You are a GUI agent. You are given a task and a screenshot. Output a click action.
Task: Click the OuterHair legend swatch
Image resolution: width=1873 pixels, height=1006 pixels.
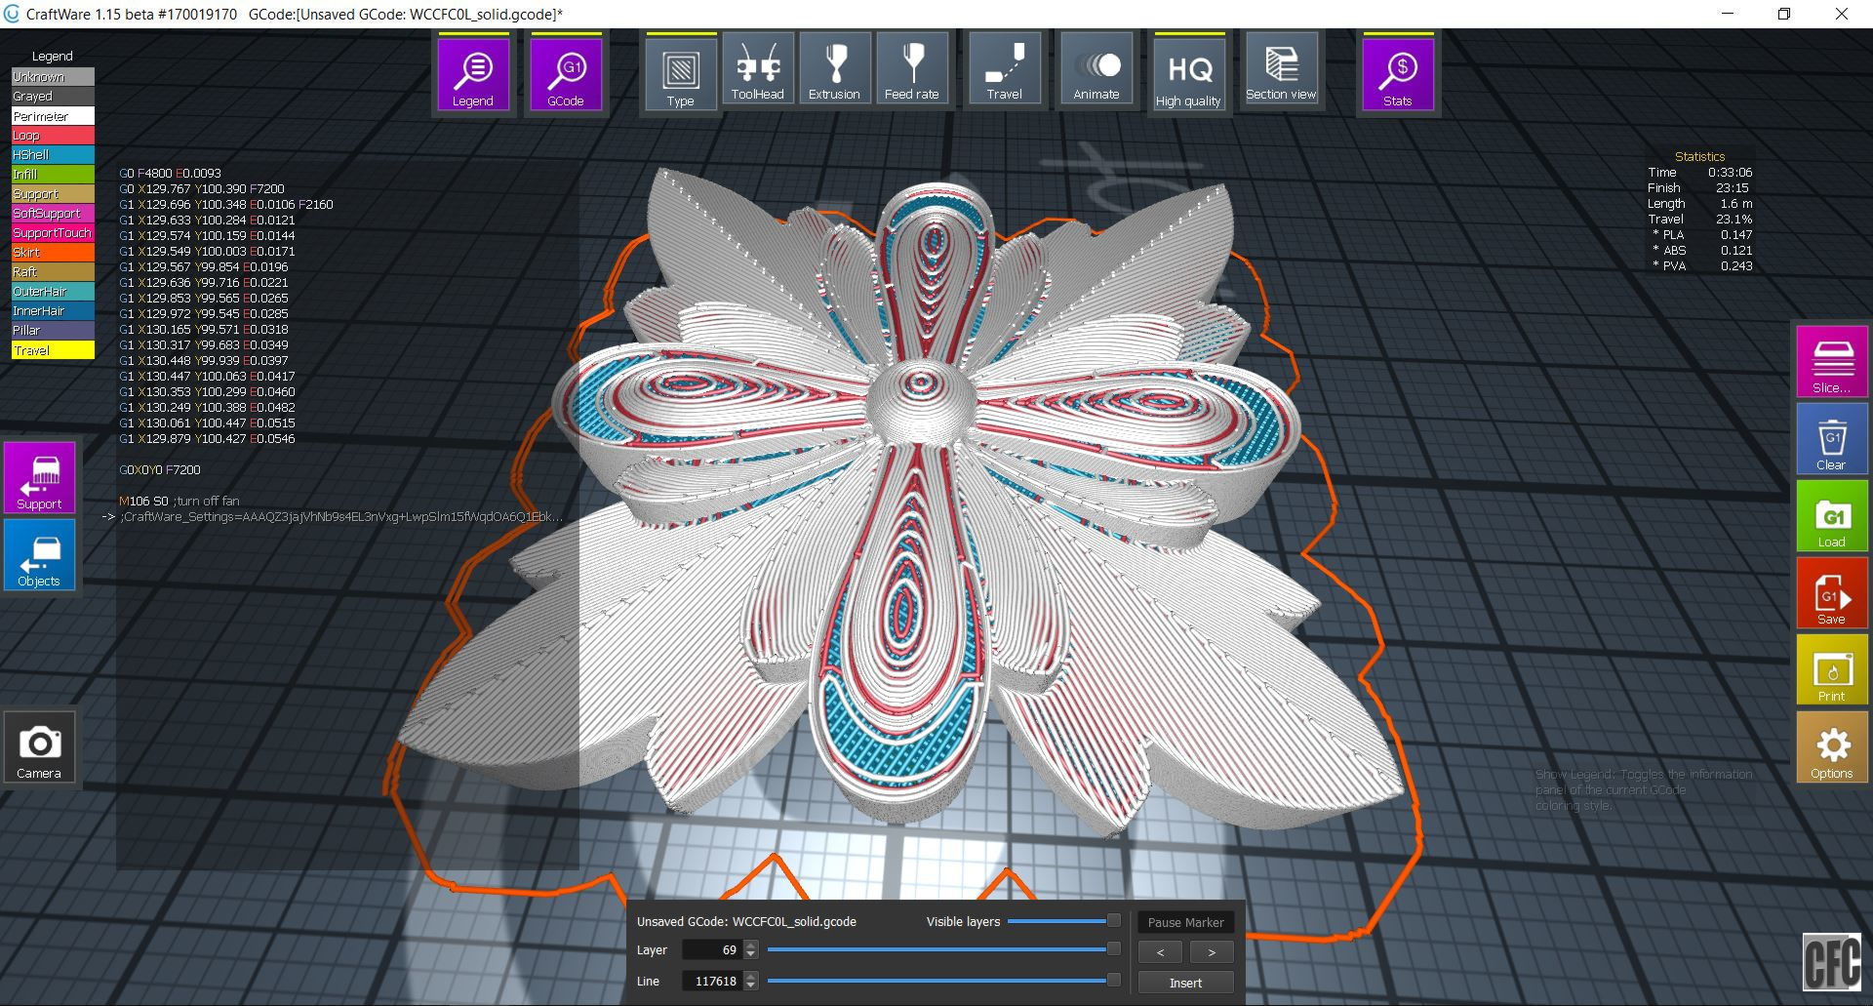pyautogui.click(x=53, y=291)
